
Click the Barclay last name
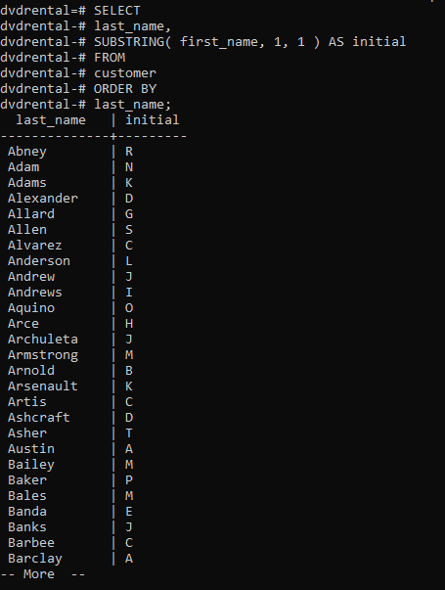[35, 559]
